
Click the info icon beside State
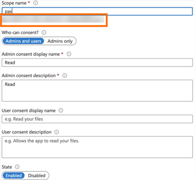coord(17,167)
